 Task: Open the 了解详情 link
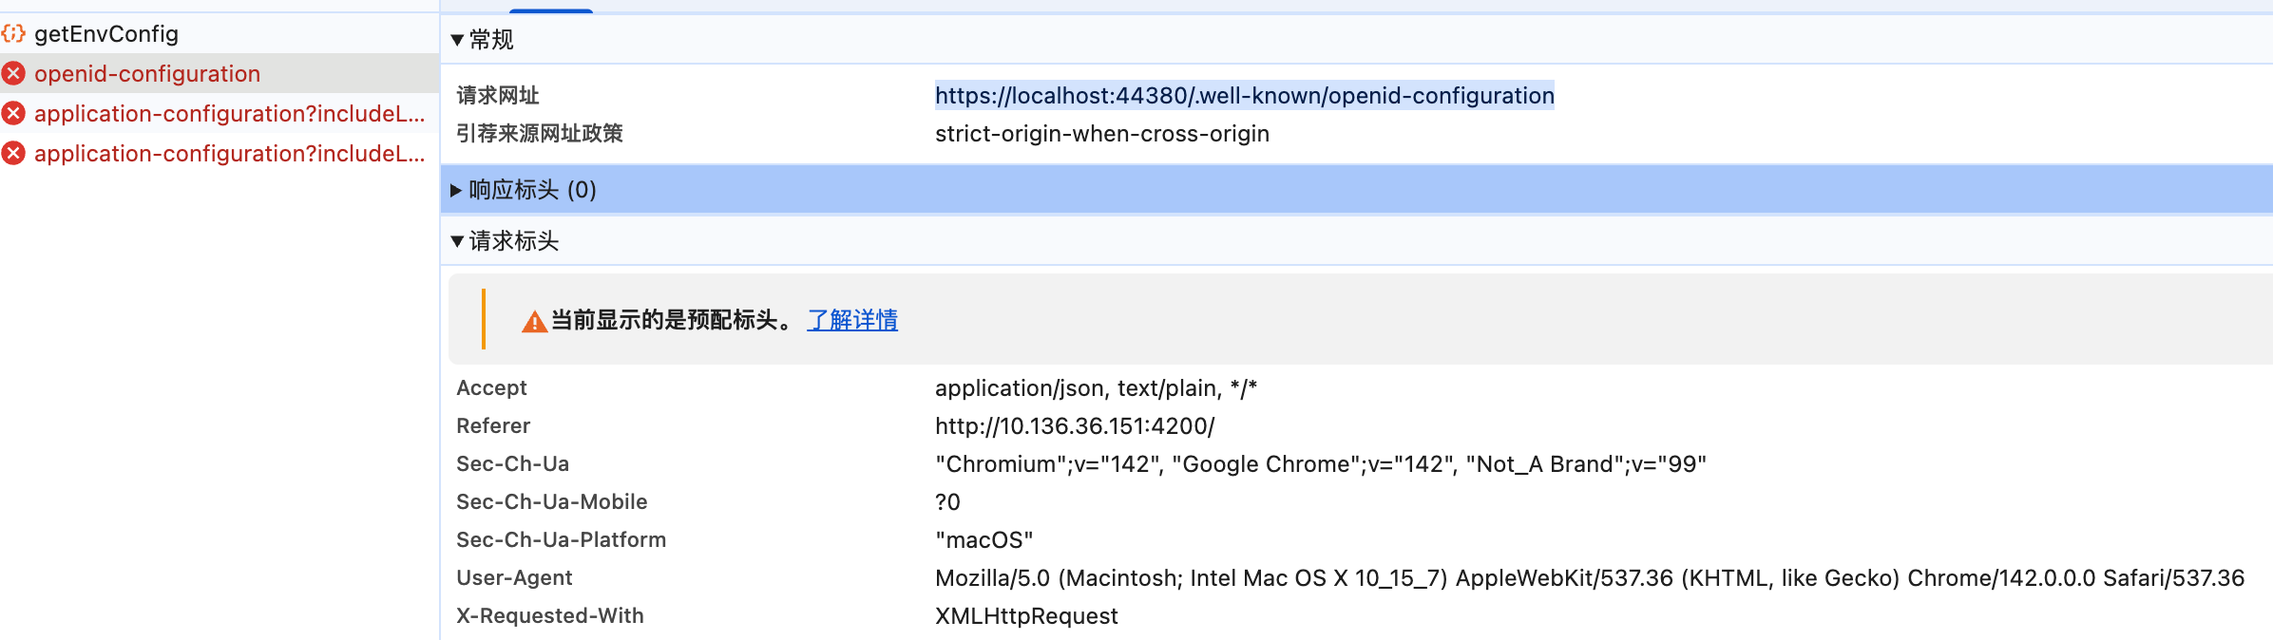click(852, 320)
